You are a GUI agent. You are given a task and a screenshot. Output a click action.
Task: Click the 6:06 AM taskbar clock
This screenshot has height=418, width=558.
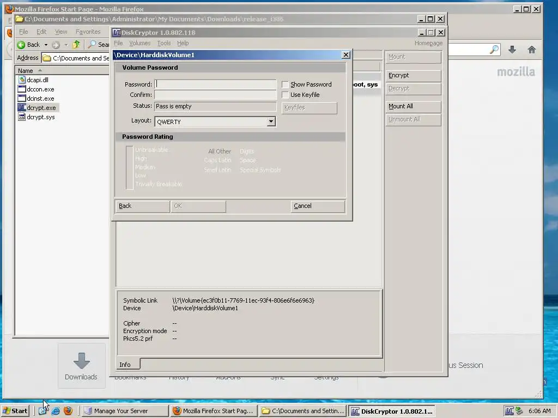tap(539, 411)
